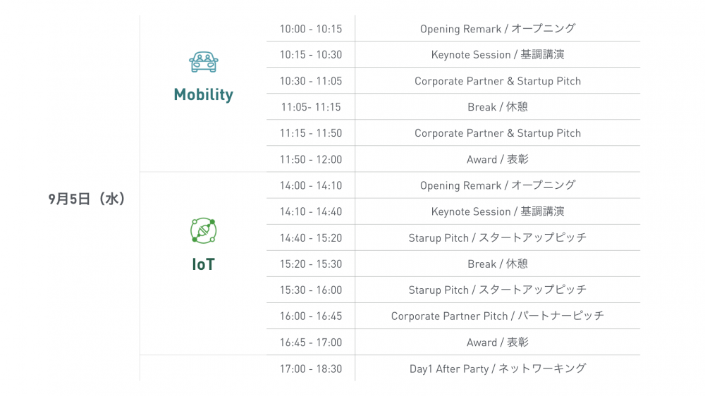The width and height of the screenshot is (705, 396).
Task: Click the 9月5日（水） date label
Action: click(x=87, y=199)
